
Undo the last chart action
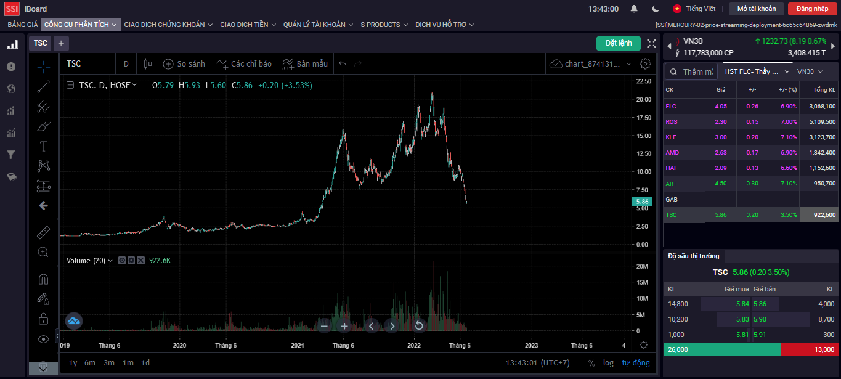coord(343,63)
